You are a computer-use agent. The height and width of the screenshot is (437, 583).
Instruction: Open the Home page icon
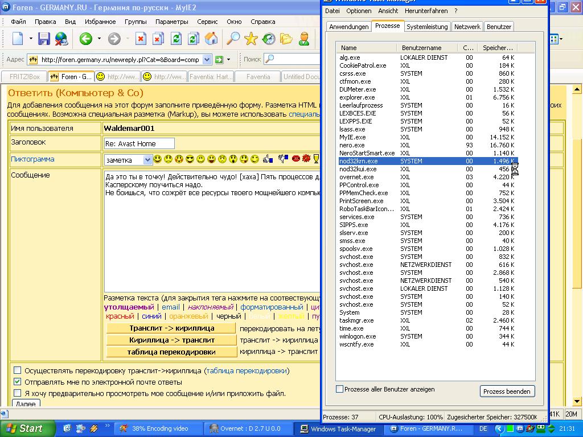pos(211,38)
